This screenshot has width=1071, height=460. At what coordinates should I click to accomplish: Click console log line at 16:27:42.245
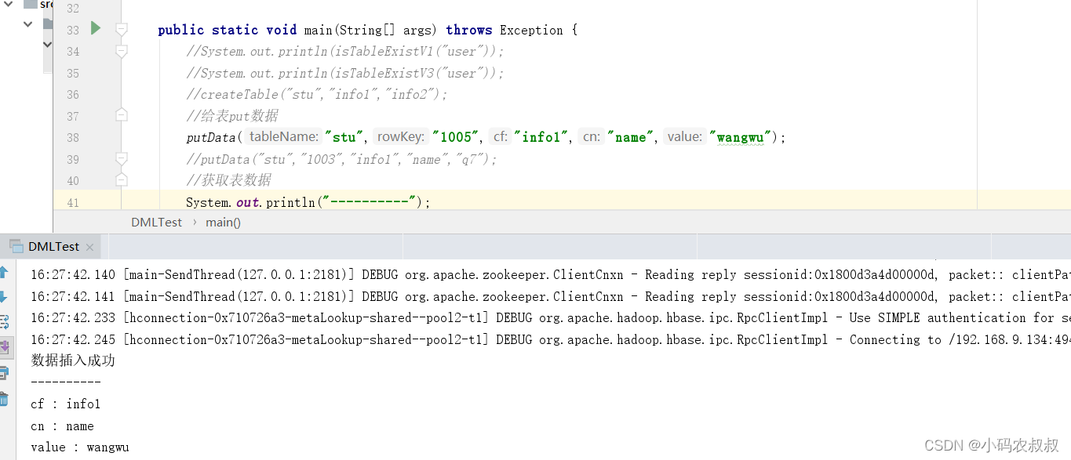(551, 339)
